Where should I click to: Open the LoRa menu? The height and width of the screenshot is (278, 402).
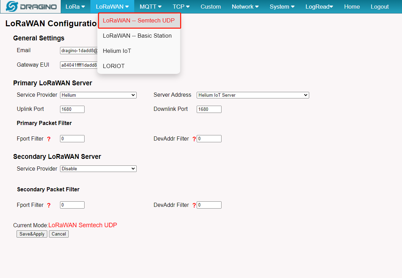tap(75, 7)
